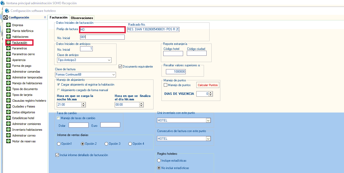
Task: Open the Clase de anticipo dropdown
Action: 109,60
